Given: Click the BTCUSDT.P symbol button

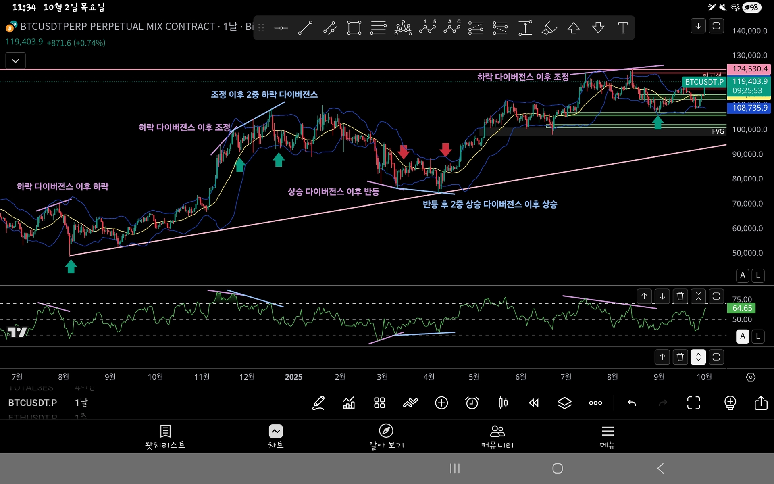Looking at the screenshot, I should tap(33, 403).
